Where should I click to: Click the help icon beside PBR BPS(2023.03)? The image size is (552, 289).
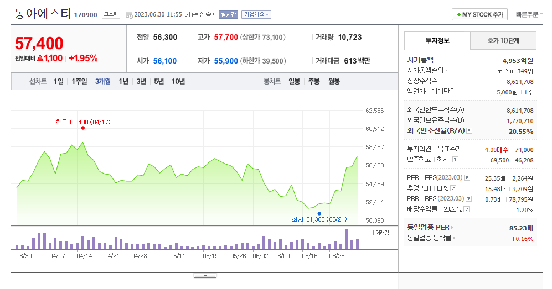click(x=469, y=199)
